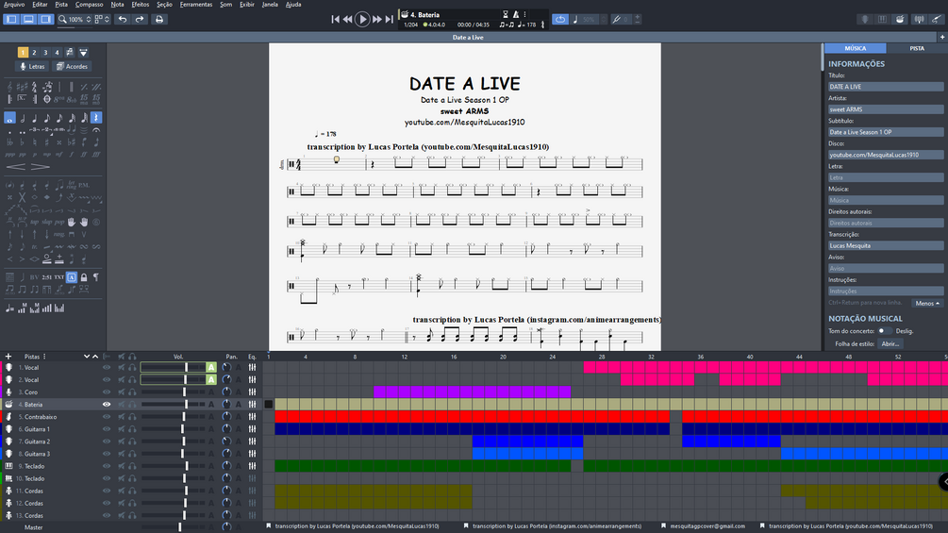This screenshot has height=533, width=948.
Task: Select voice 3 button
Action: (45, 53)
